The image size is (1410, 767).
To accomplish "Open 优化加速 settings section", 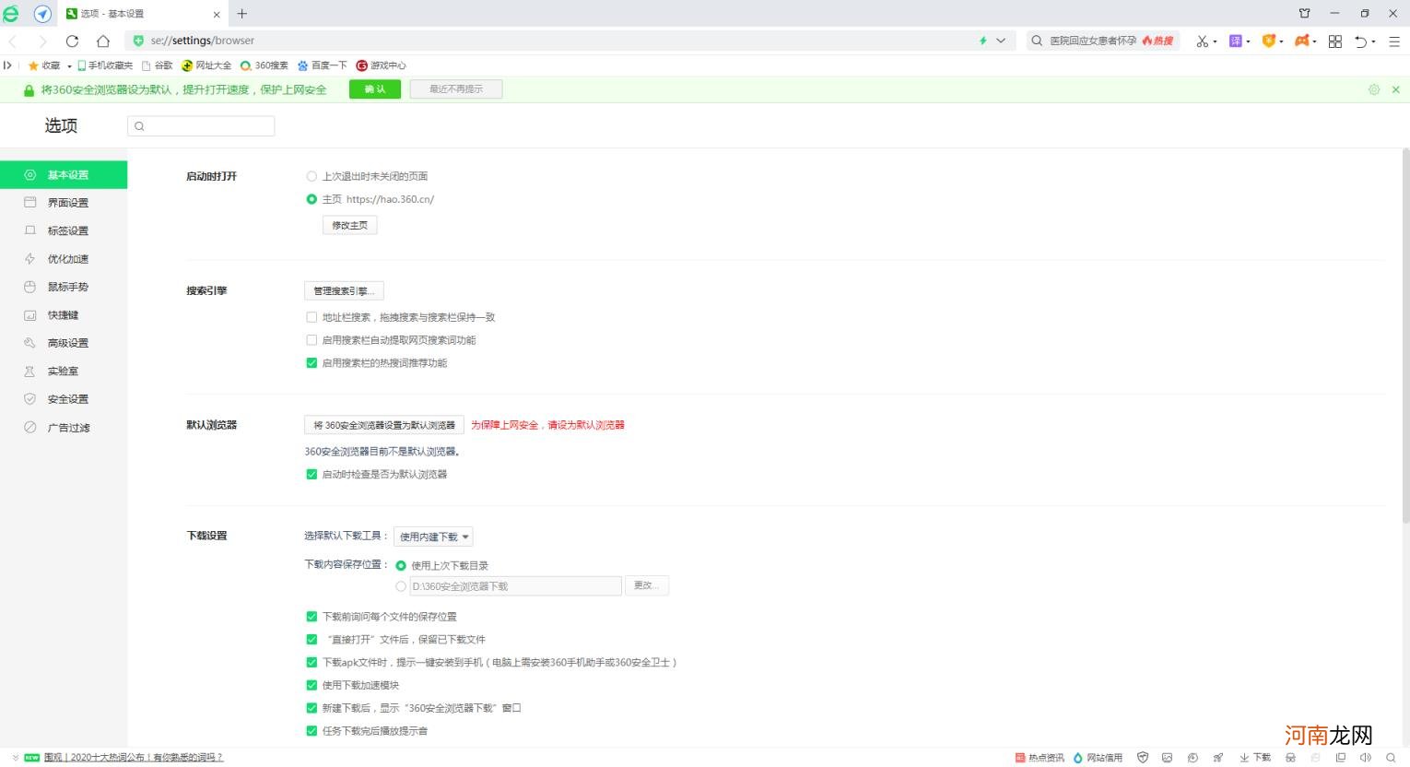I will [64, 259].
